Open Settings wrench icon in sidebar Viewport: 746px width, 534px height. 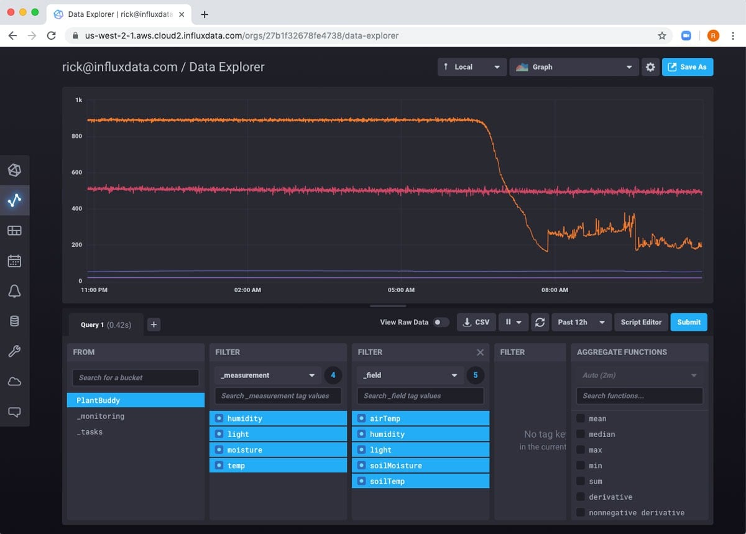tap(14, 351)
